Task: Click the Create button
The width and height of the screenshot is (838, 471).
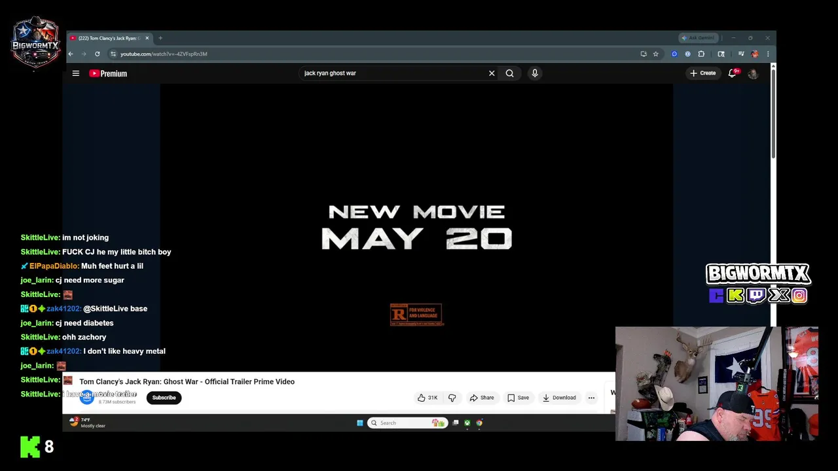Action: pos(703,73)
